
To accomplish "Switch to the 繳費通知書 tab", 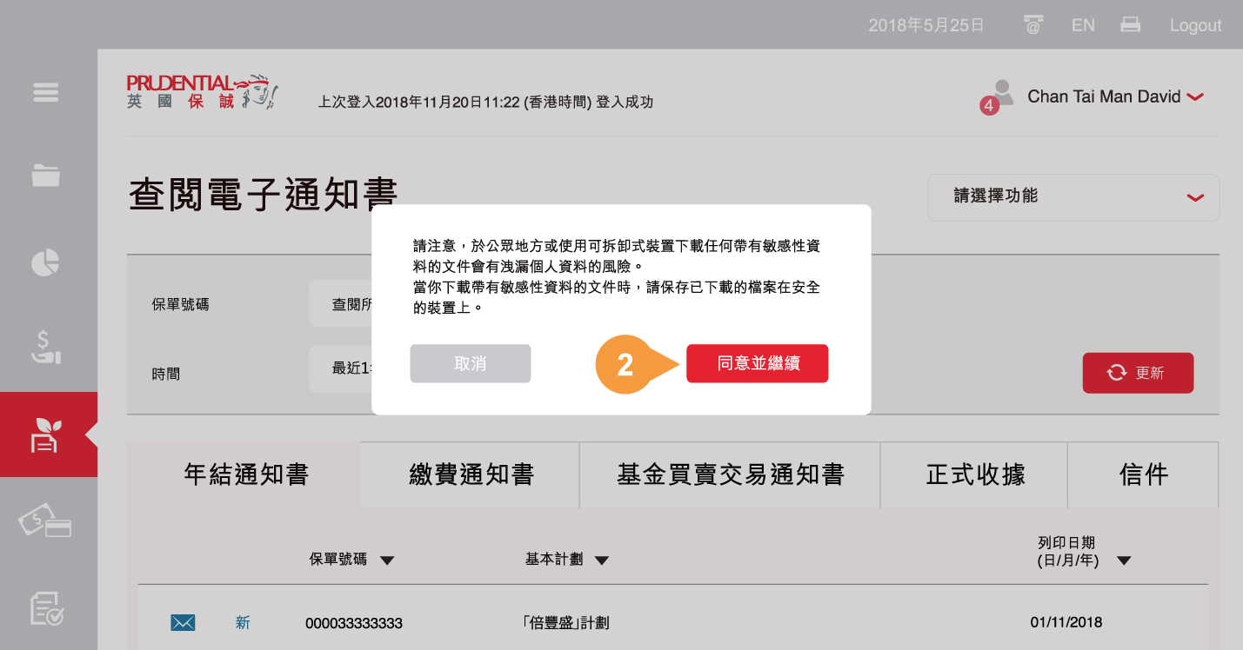I will click(x=471, y=474).
